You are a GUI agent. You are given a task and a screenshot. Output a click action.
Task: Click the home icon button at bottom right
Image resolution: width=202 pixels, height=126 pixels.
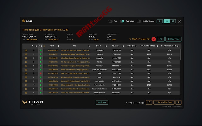click(x=178, y=102)
